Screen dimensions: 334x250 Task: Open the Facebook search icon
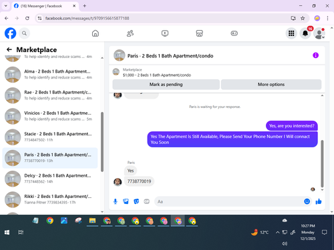click(x=24, y=33)
